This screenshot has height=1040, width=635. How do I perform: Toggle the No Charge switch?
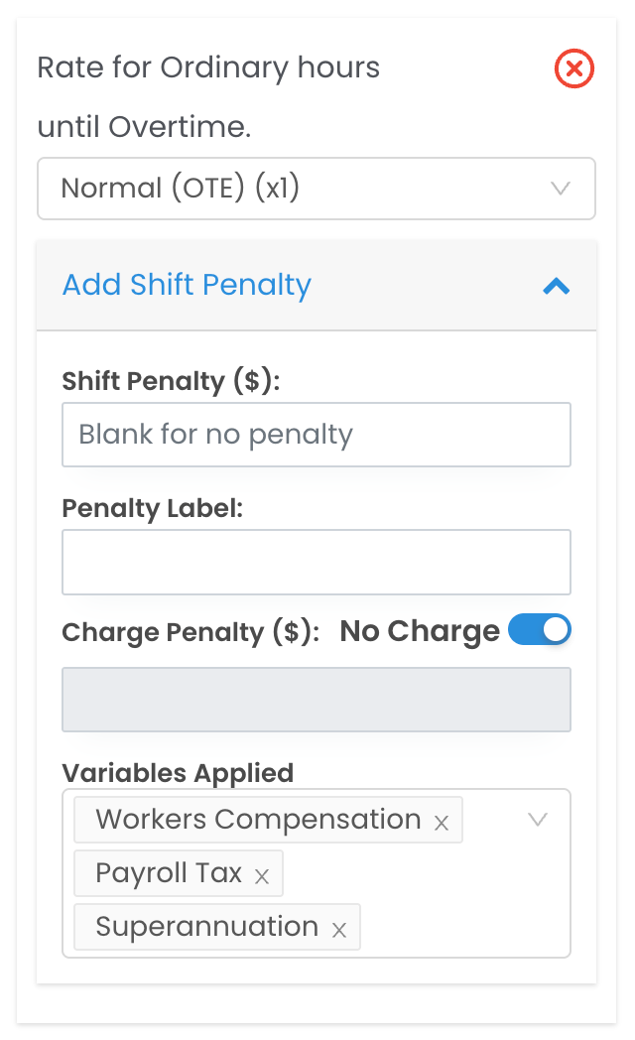point(540,630)
